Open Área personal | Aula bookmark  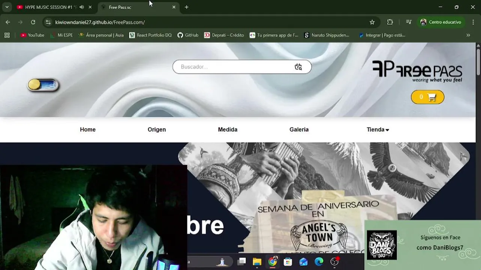click(x=101, y=35)
